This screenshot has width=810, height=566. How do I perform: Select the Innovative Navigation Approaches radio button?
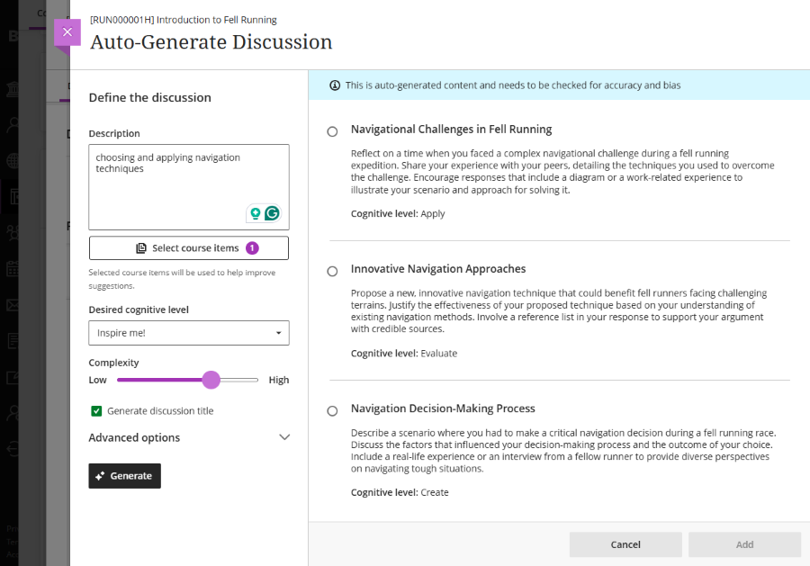pos(332,271)
